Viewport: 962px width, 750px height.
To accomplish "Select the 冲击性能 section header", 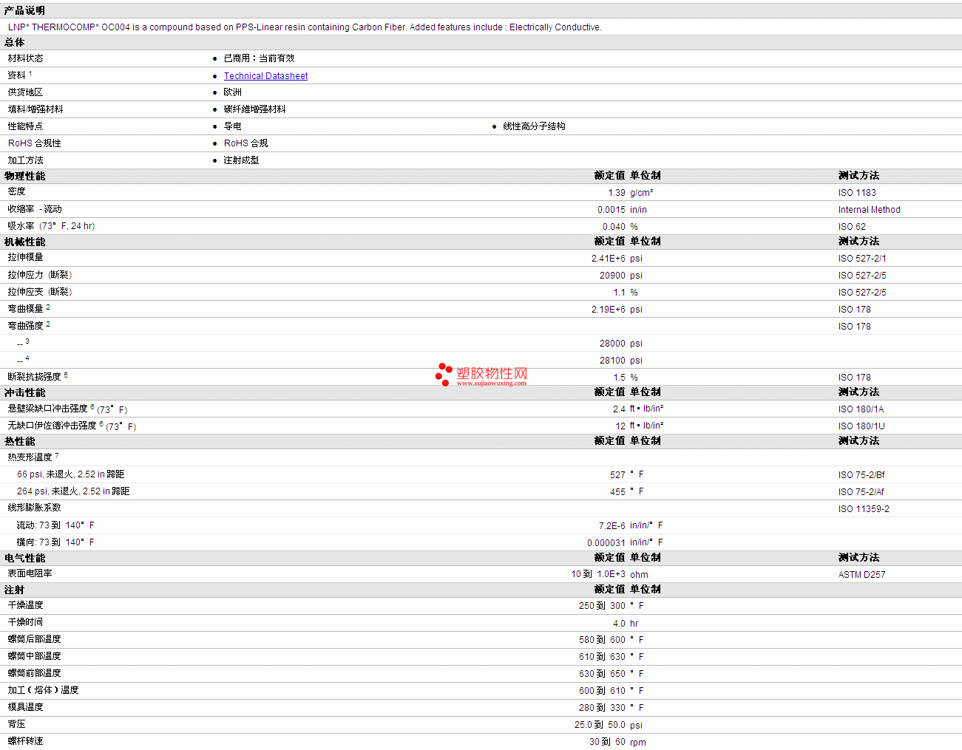I will 24,392.
